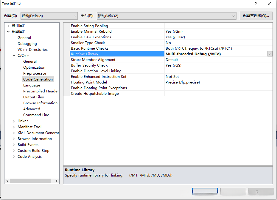Click the tree's horizontal scrollbar left arrow
Image resolution: width=277 pixels, height=200 pixels.
tap(7, 181)
